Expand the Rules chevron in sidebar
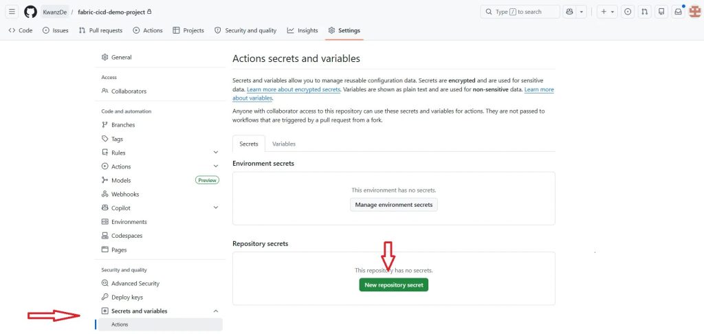The height and width of the screenshot is (334, 704). [215, 153]
